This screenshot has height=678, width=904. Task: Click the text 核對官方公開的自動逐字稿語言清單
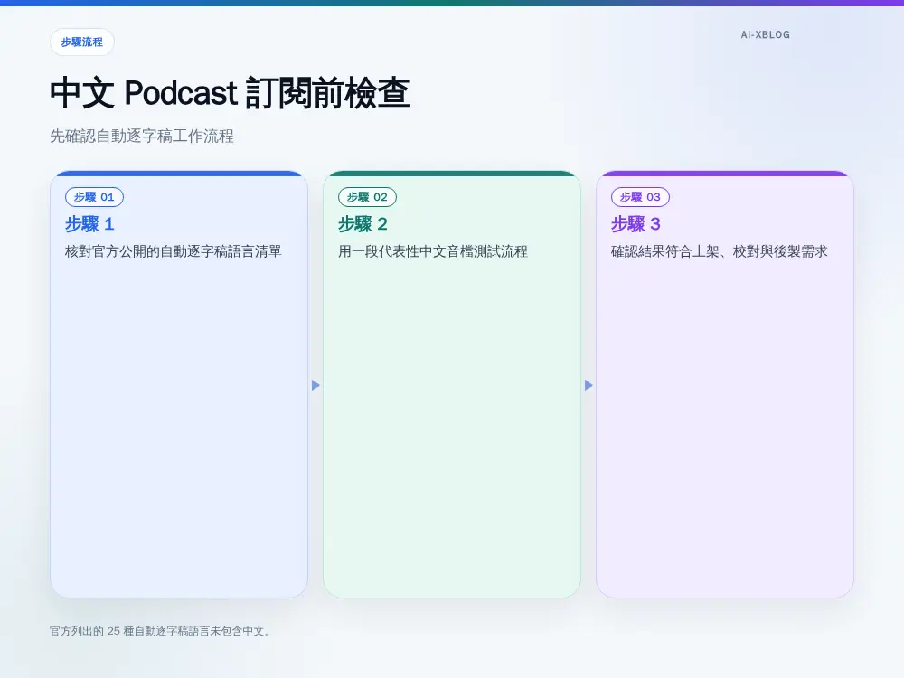point(173,251)
